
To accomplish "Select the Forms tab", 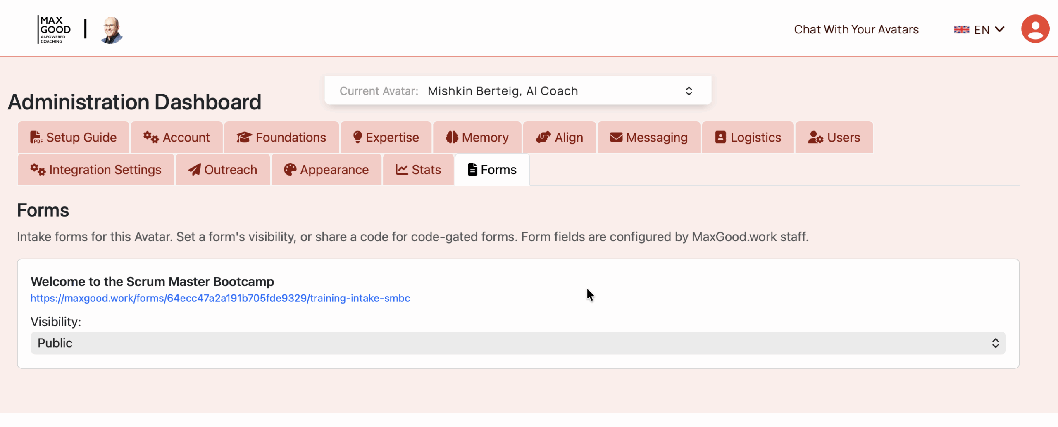I will pyautogui.click(x=492, y=169).
